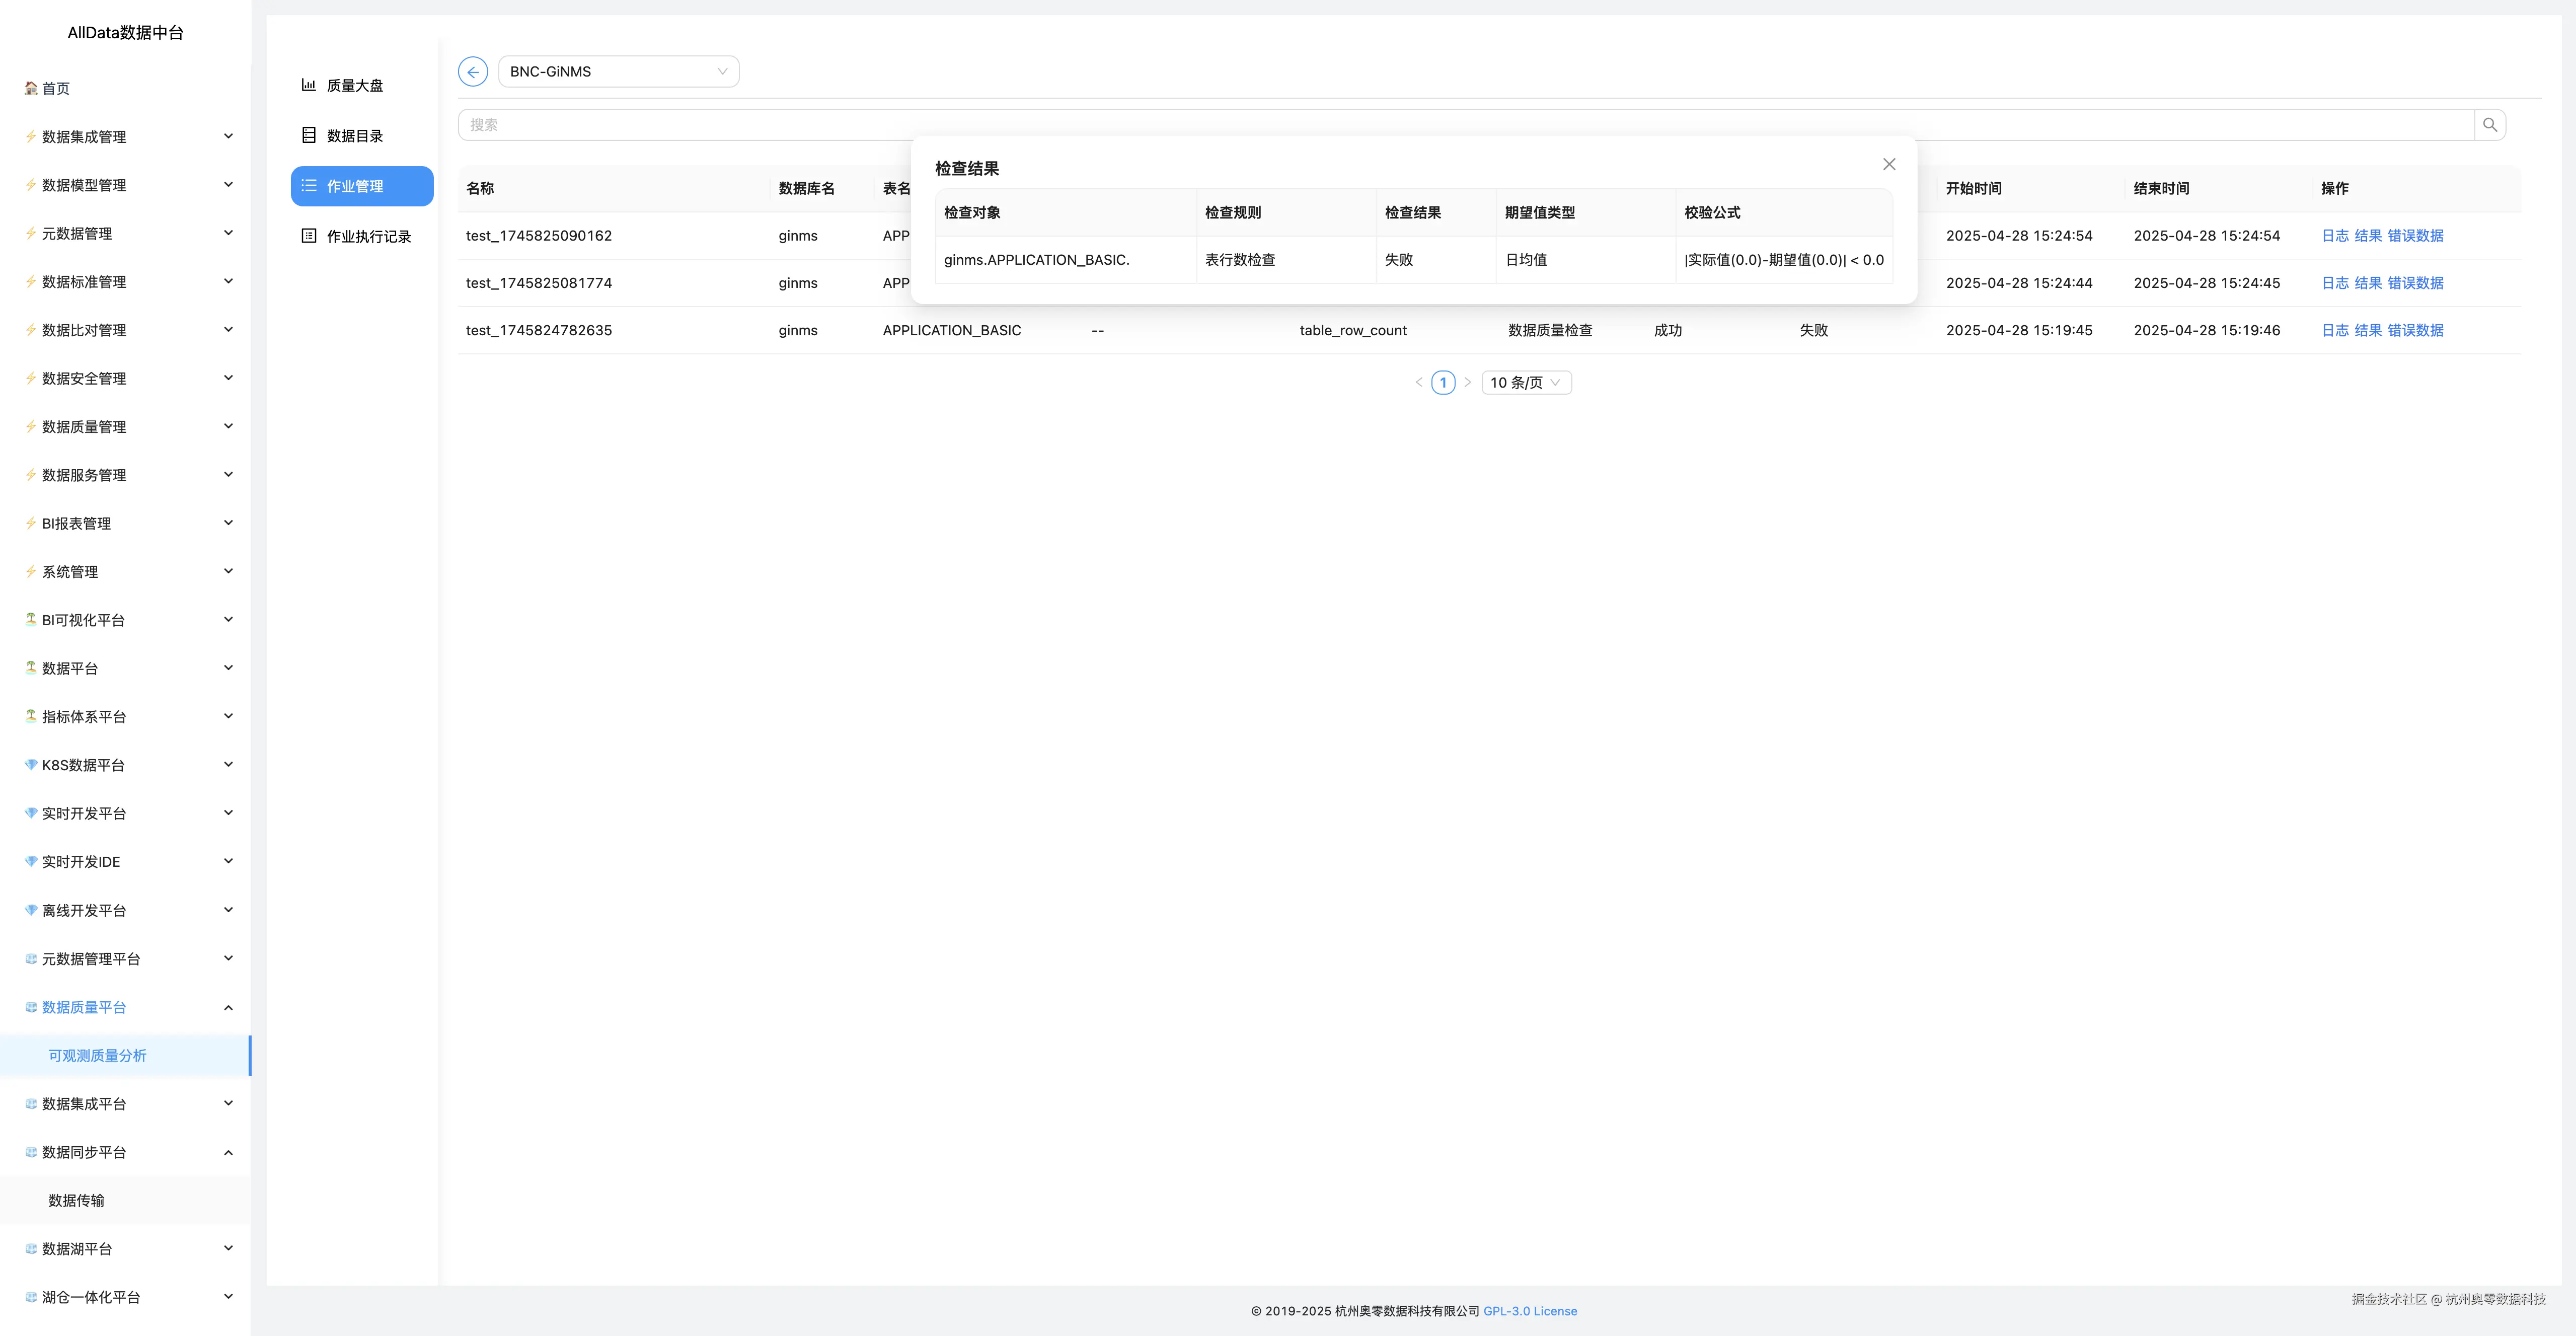This screenshot has width=2576, height=1336.
Task: Click the back arrow circle icon
Action: [x=472, y=72]
